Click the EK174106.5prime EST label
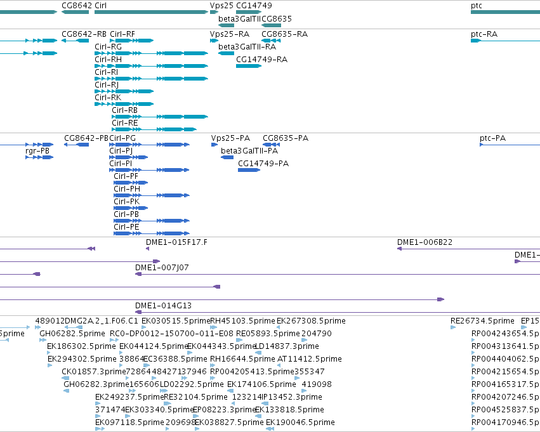Image resolution: width=540 pixels, height=432 pixels. [261, 385]
